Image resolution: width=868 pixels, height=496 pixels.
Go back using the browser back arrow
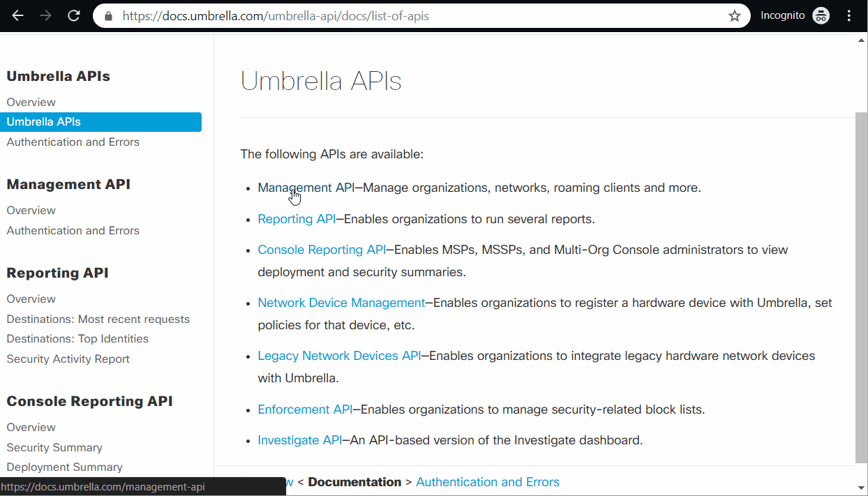click(17, 15)
